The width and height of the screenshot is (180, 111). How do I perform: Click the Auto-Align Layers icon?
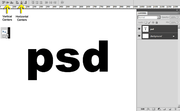(x=62, y=2)
